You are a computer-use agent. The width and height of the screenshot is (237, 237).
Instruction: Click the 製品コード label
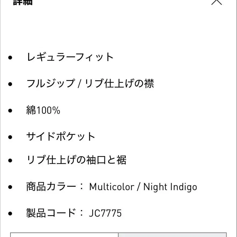click(51, 213)
